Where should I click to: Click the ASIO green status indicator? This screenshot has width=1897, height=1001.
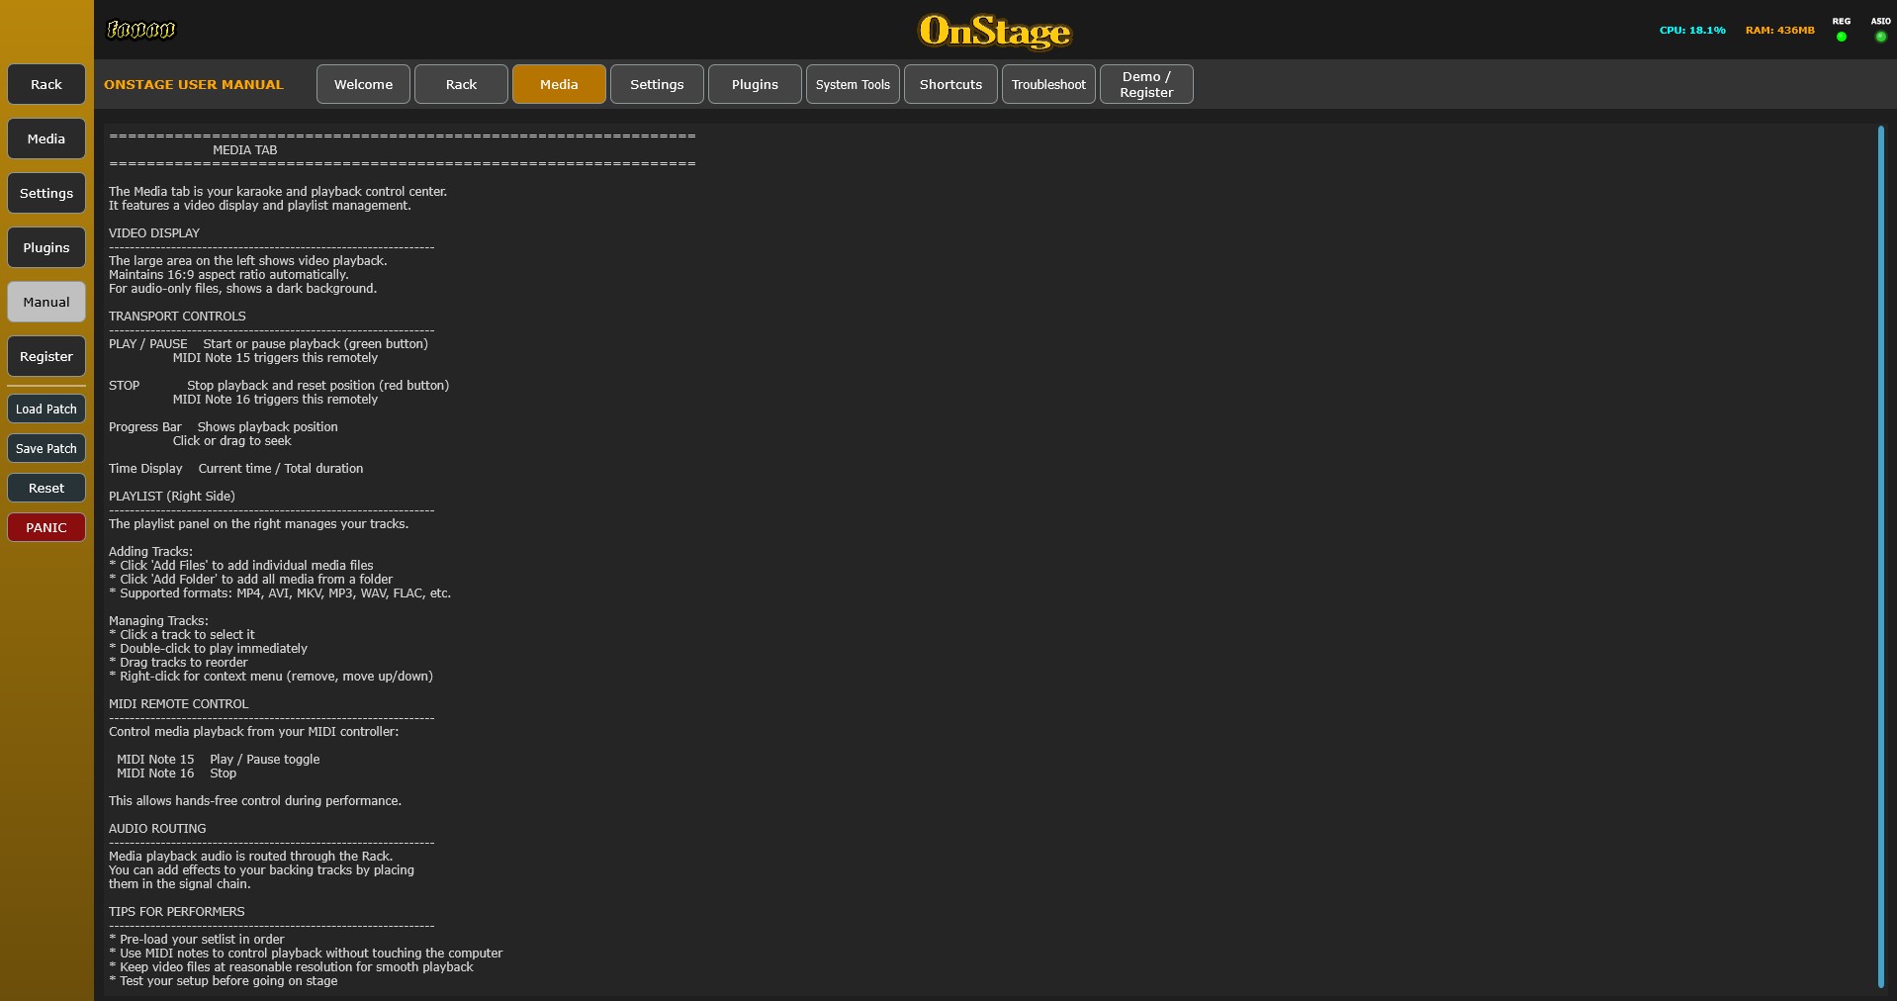(x=1881, y=37)
